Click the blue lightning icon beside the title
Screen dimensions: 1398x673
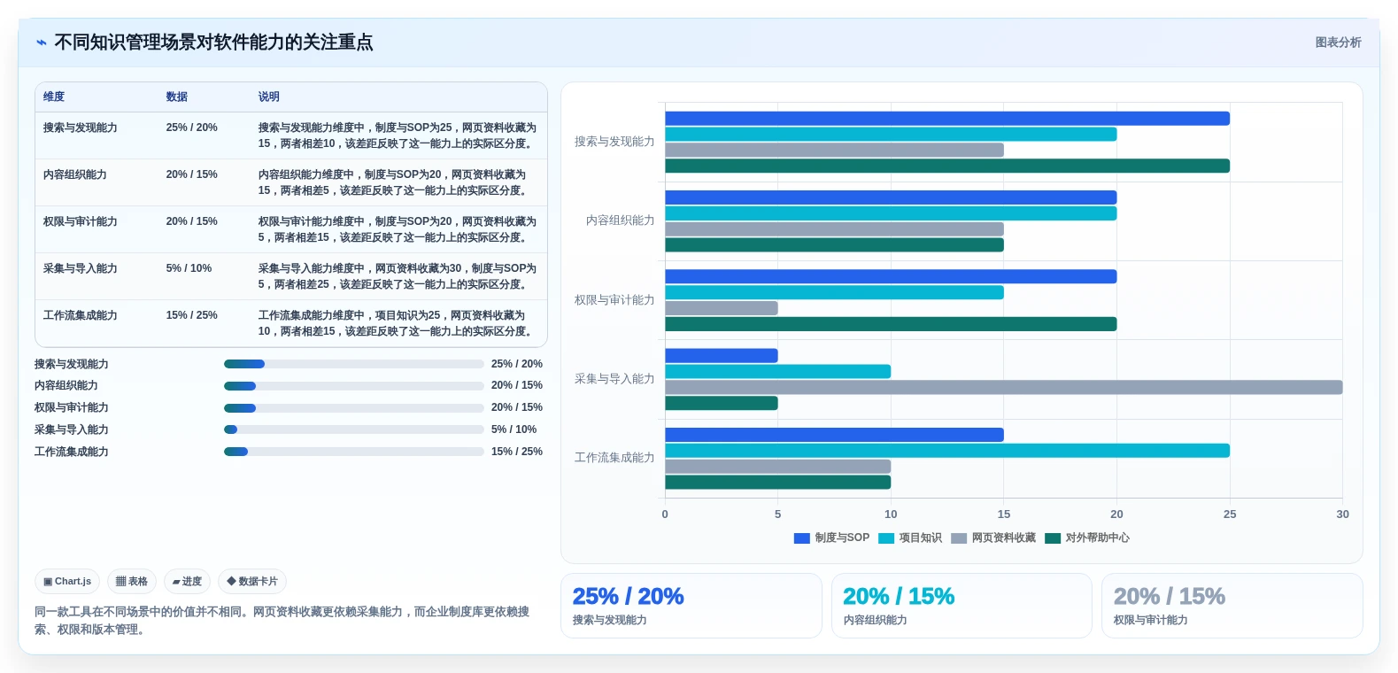point(42,43)
